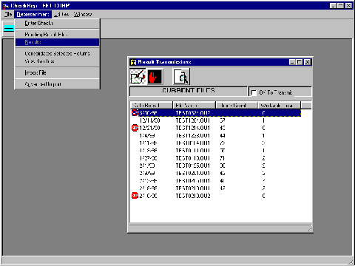
Task: Choose Consolidated Selected Returns menu entry
Action: (57, 53)
